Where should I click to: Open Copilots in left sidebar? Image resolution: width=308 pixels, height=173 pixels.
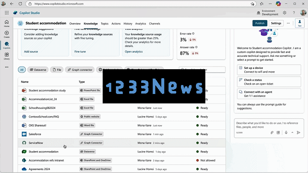point(7,45)
